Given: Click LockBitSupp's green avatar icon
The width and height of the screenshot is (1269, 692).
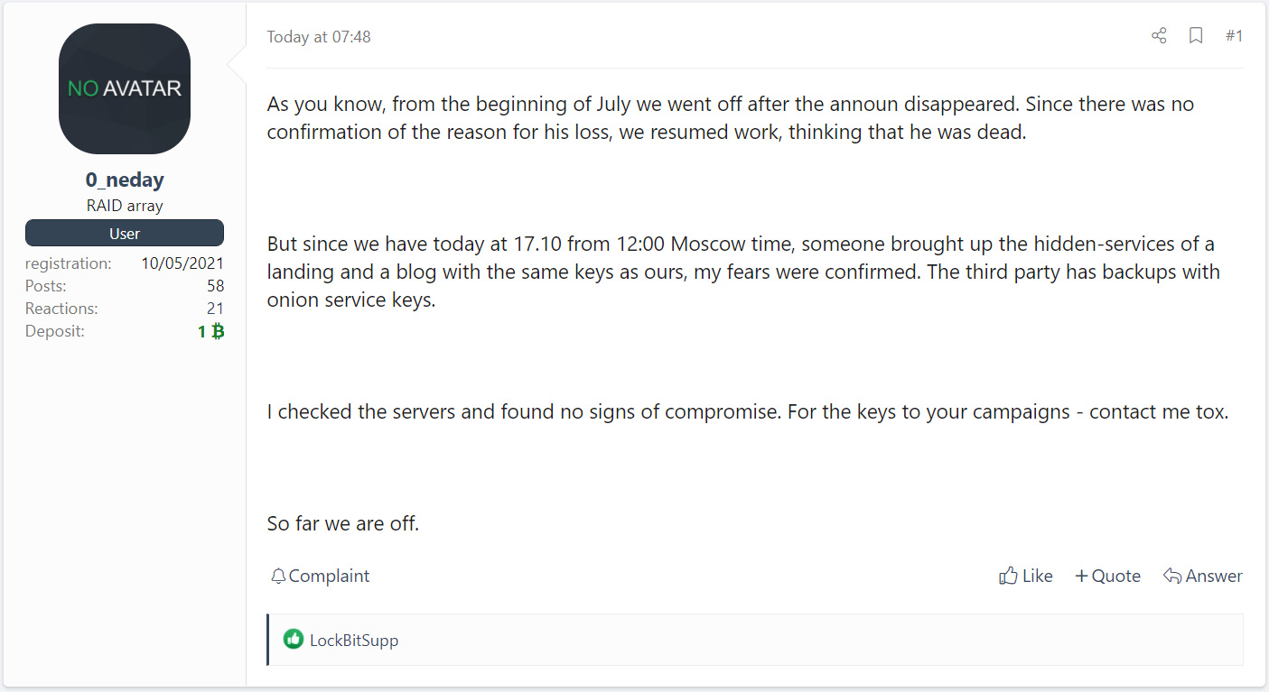Looking at the screenshot, I should click(x=293, y=640).
